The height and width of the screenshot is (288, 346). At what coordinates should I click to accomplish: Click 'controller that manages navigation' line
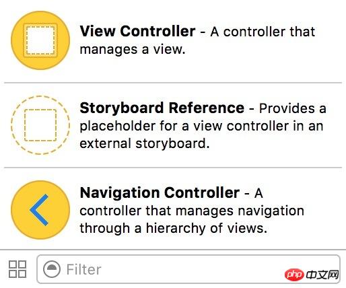[x=192, y=211]
